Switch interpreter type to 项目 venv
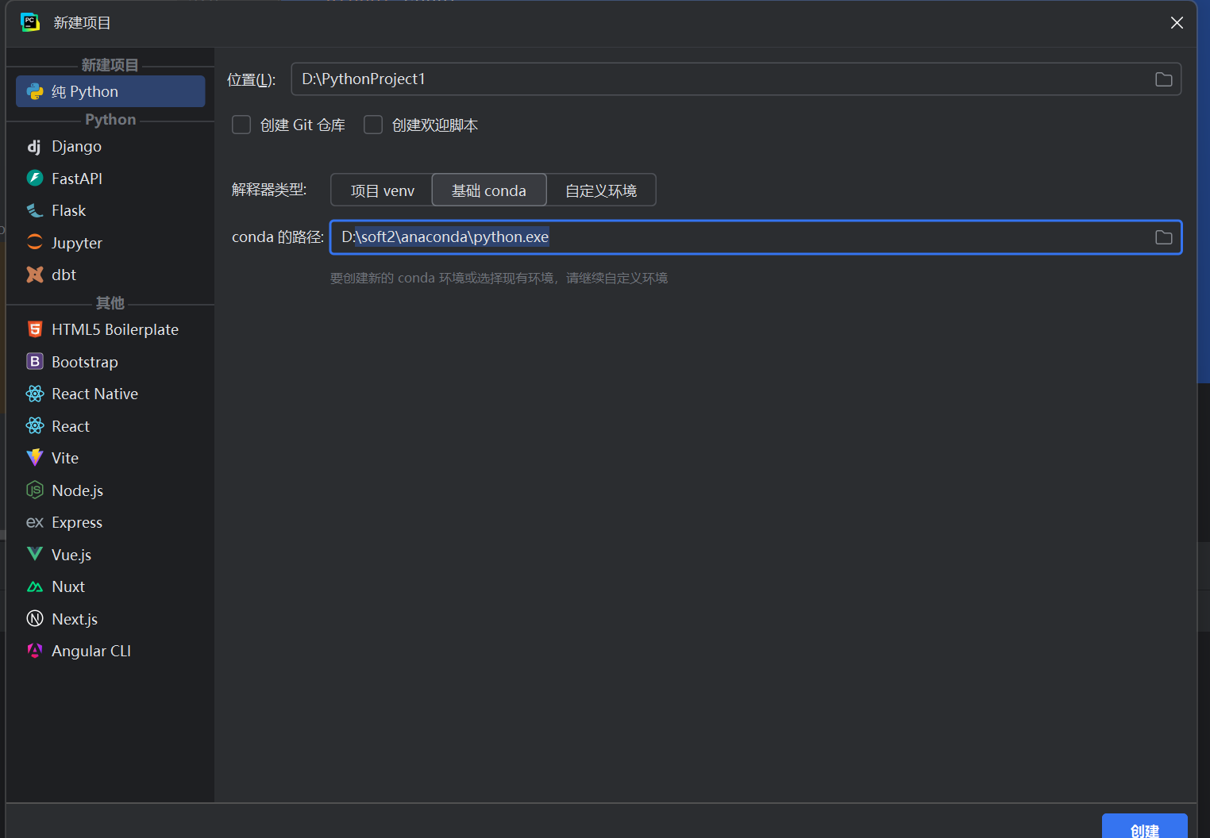Screen dimensions: 1210x838 [x=382, y=190]
